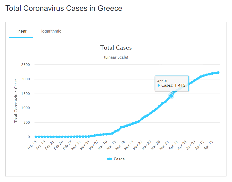The width and height of the screenshot is (232, 182).
Task: Click the last data point on the line
Action: pyautogui.click(x=218, y=72)
